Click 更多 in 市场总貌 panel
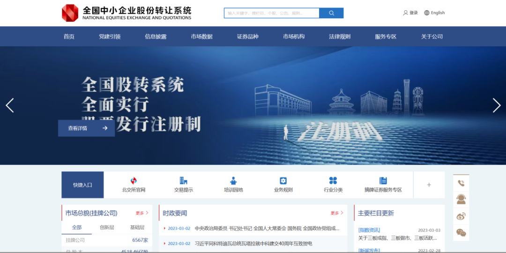 (142, 213)
